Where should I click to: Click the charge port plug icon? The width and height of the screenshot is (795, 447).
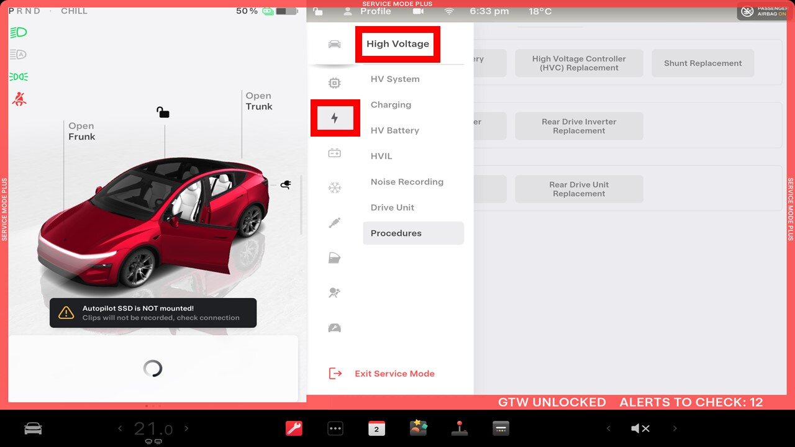point(286,184)
